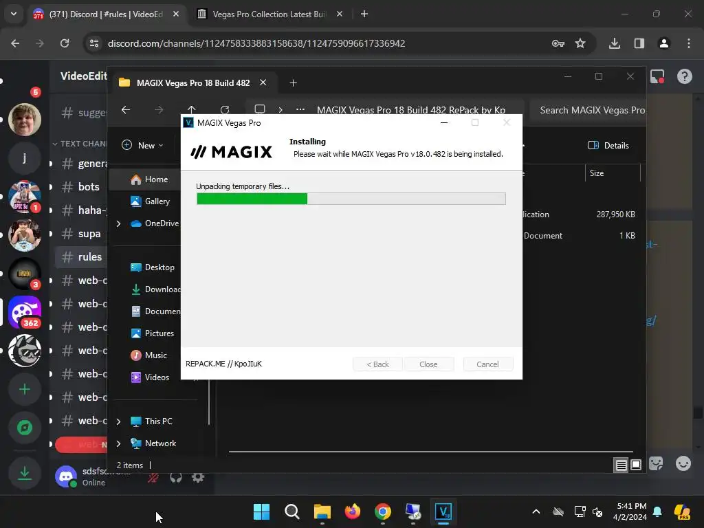Click Explorer up-directory arrow
The height and width of the screenshot is (528, 704).
192,109
